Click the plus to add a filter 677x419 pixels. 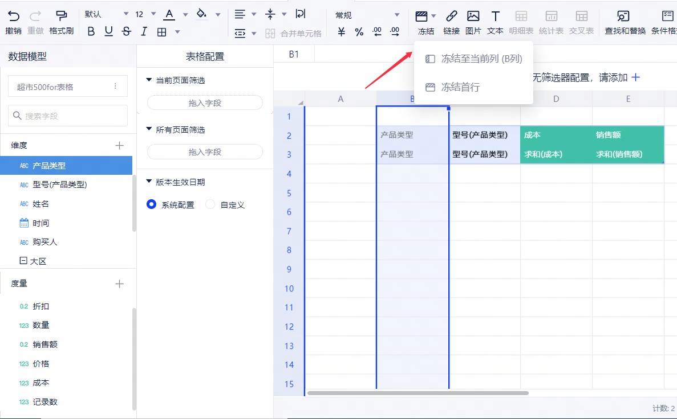click(635, 77)
